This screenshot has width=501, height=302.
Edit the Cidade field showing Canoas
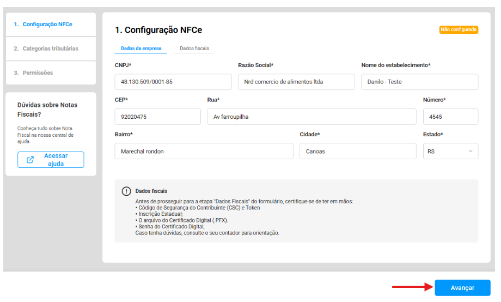358,151
